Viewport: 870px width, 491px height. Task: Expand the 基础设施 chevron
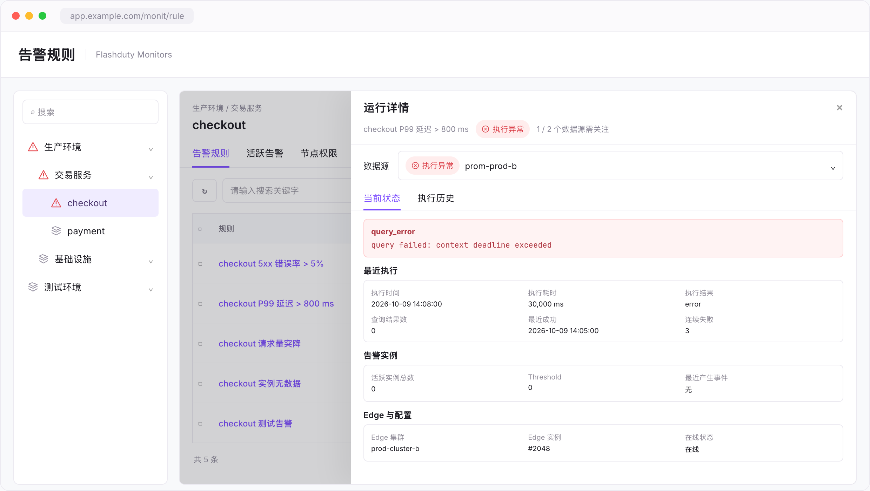tap(151, 262)
